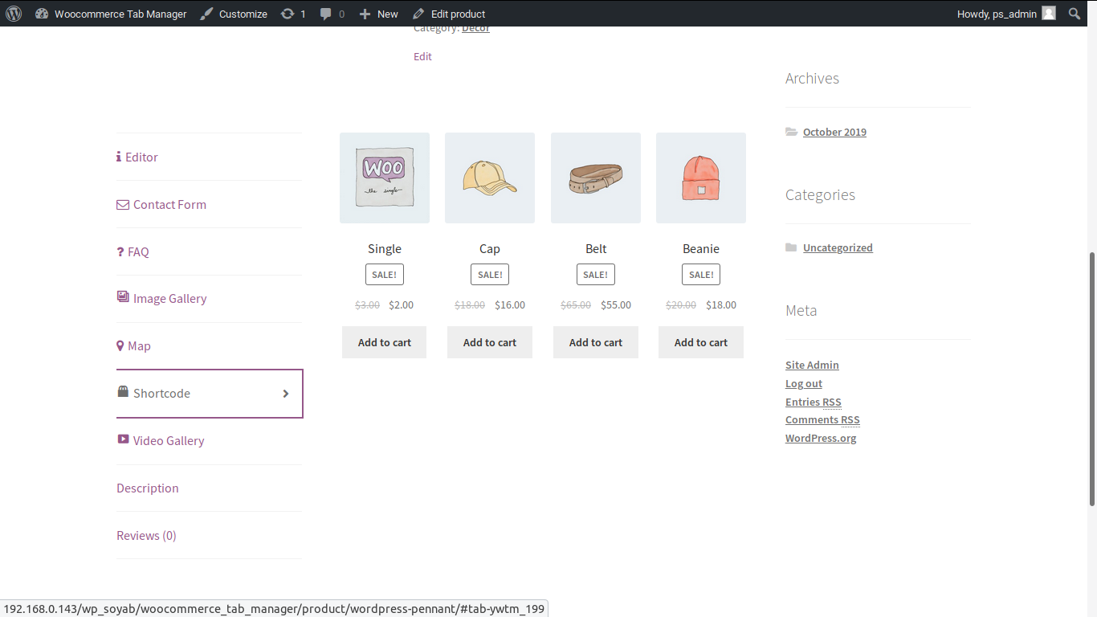The height and width of the screenshot is (617, 1097).
Task: Click the ps_admin avatar icon
Action: click(1049, 14)
